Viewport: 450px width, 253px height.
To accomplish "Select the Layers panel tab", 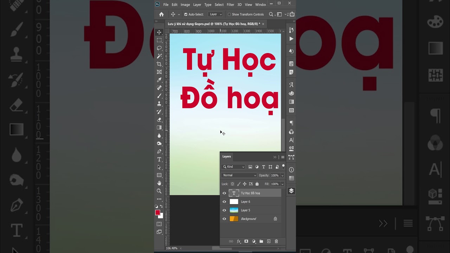I will 227,156.
